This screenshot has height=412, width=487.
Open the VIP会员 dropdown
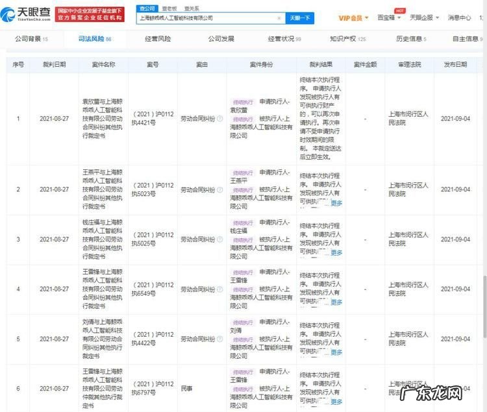pos(353,18)
